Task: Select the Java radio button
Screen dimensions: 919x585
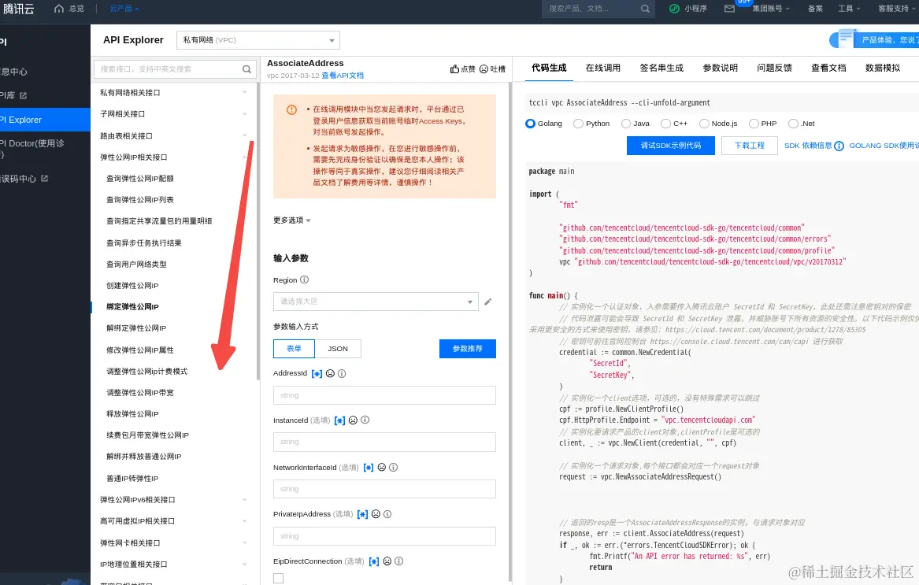Action: tap(626, 124)
